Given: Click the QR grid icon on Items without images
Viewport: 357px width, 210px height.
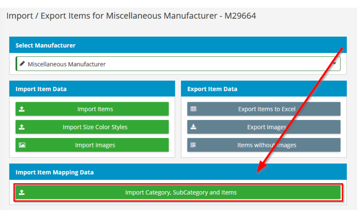Looking at the screenshot, I should click(193, 145).
